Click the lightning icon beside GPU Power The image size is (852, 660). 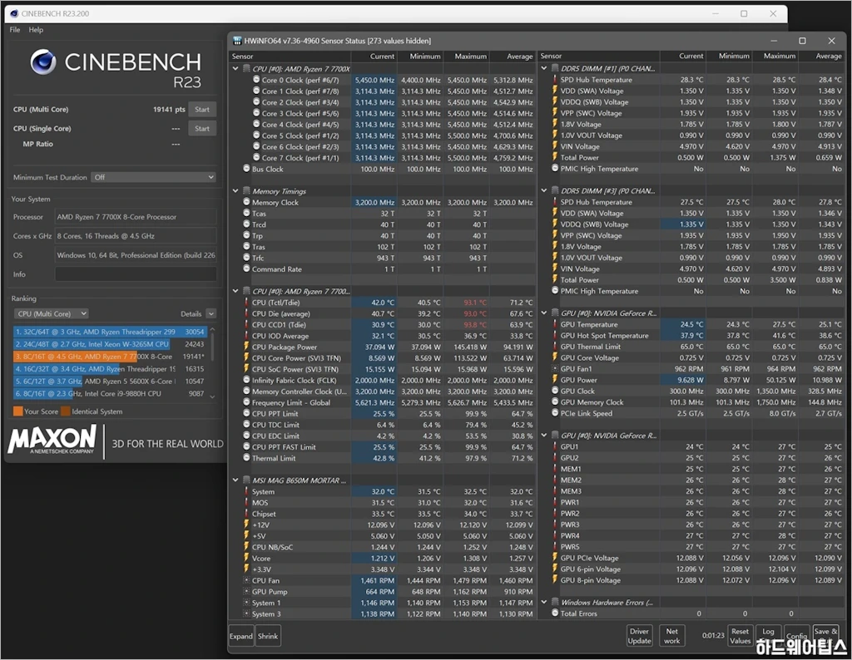click(x=555, y=380)
